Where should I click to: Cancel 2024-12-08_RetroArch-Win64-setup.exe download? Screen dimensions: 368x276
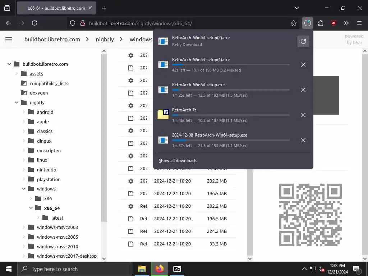303,140
